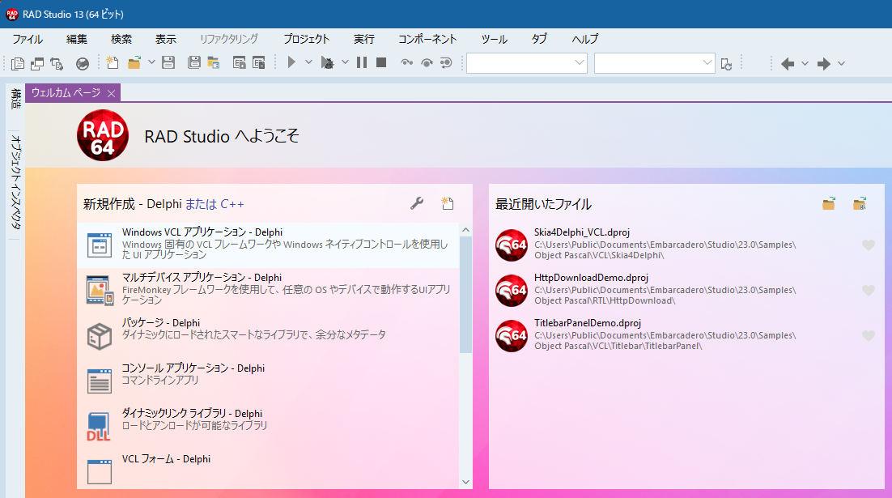Click the globe help icon in toolbar
Viewport: 892px width, 498px height.
83,63
